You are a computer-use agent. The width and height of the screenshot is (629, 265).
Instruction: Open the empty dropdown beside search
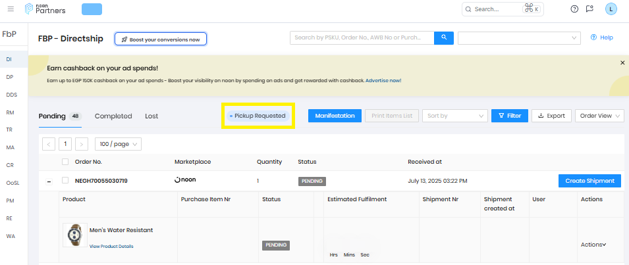click(x=519, y=37)
